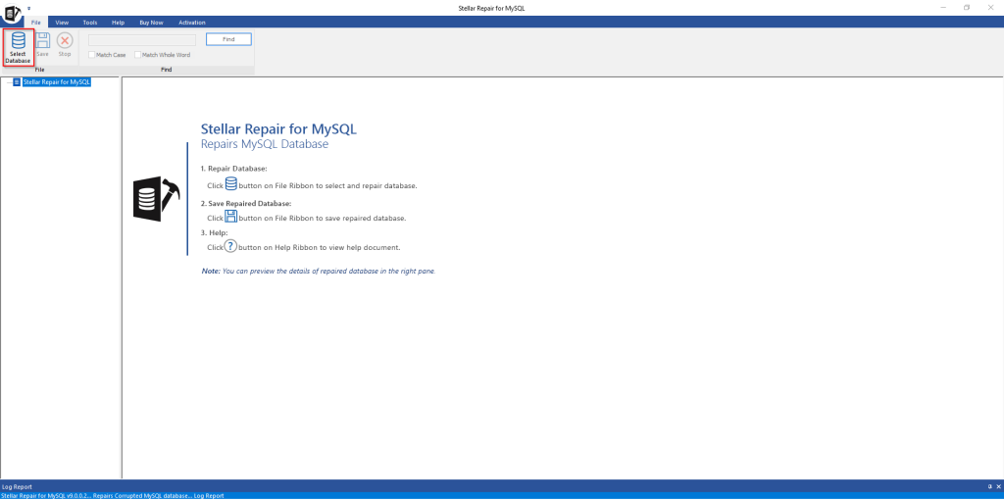The image size is (1004, 501).
Task: Pin the Log Report panel
Action: [989, 487]
